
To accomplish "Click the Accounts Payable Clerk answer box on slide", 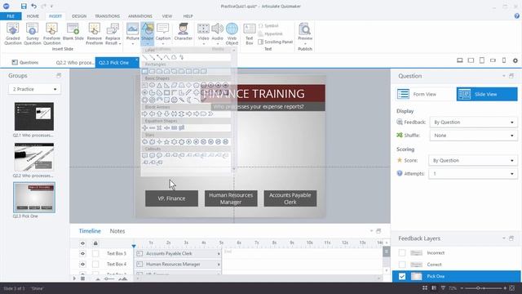I will coord(290,198).
